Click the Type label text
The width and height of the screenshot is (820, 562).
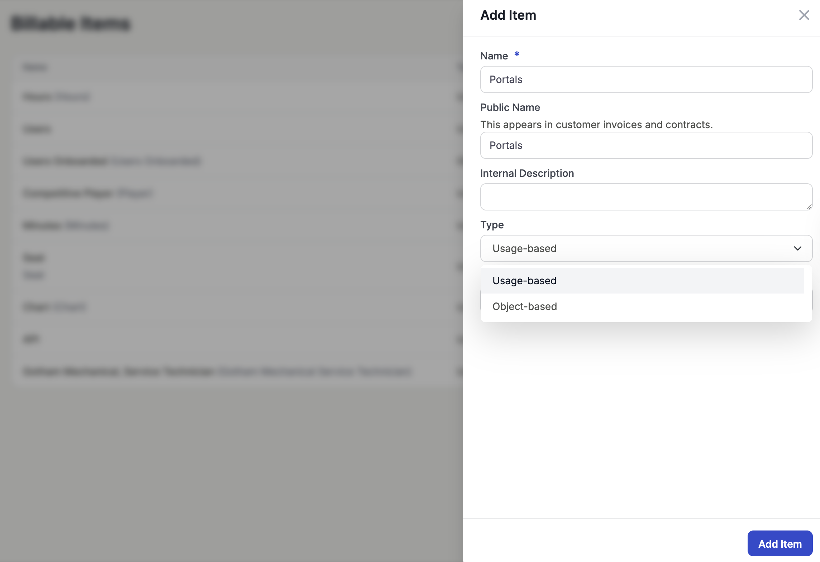pos(492,225)
